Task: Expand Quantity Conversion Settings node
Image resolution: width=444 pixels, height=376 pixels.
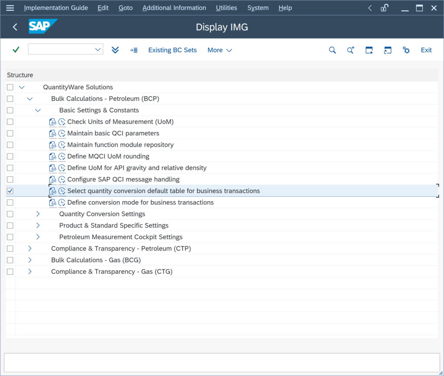Action: point(38,214)
